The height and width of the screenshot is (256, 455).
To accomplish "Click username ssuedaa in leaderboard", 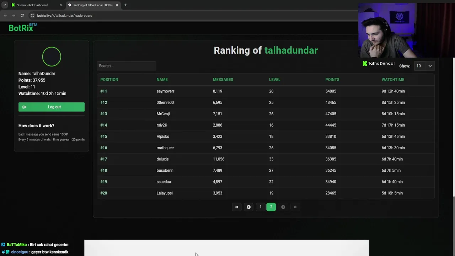I will click(x=164, y=182).
